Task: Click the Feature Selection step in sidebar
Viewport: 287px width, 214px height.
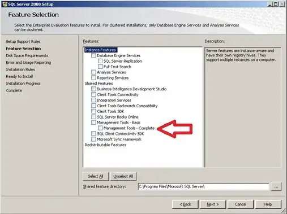Action: click(23, 49)
